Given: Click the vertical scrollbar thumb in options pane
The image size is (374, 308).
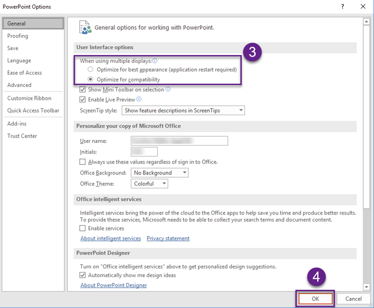Looking at the screenshot, I should (366, 117).
